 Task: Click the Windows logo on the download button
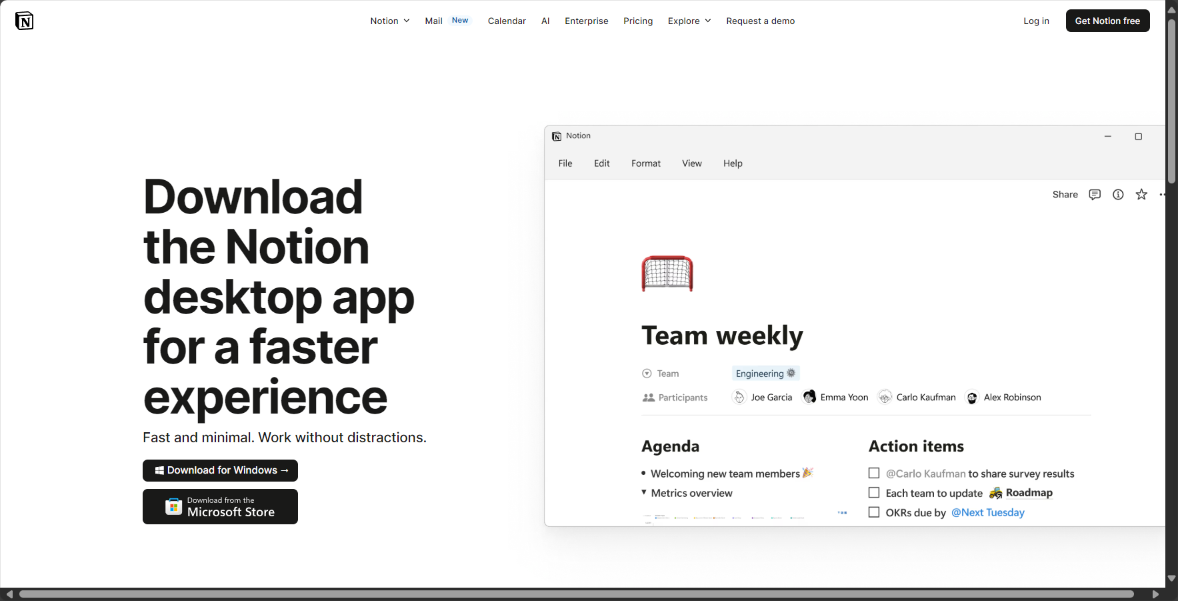click(159, 470)
